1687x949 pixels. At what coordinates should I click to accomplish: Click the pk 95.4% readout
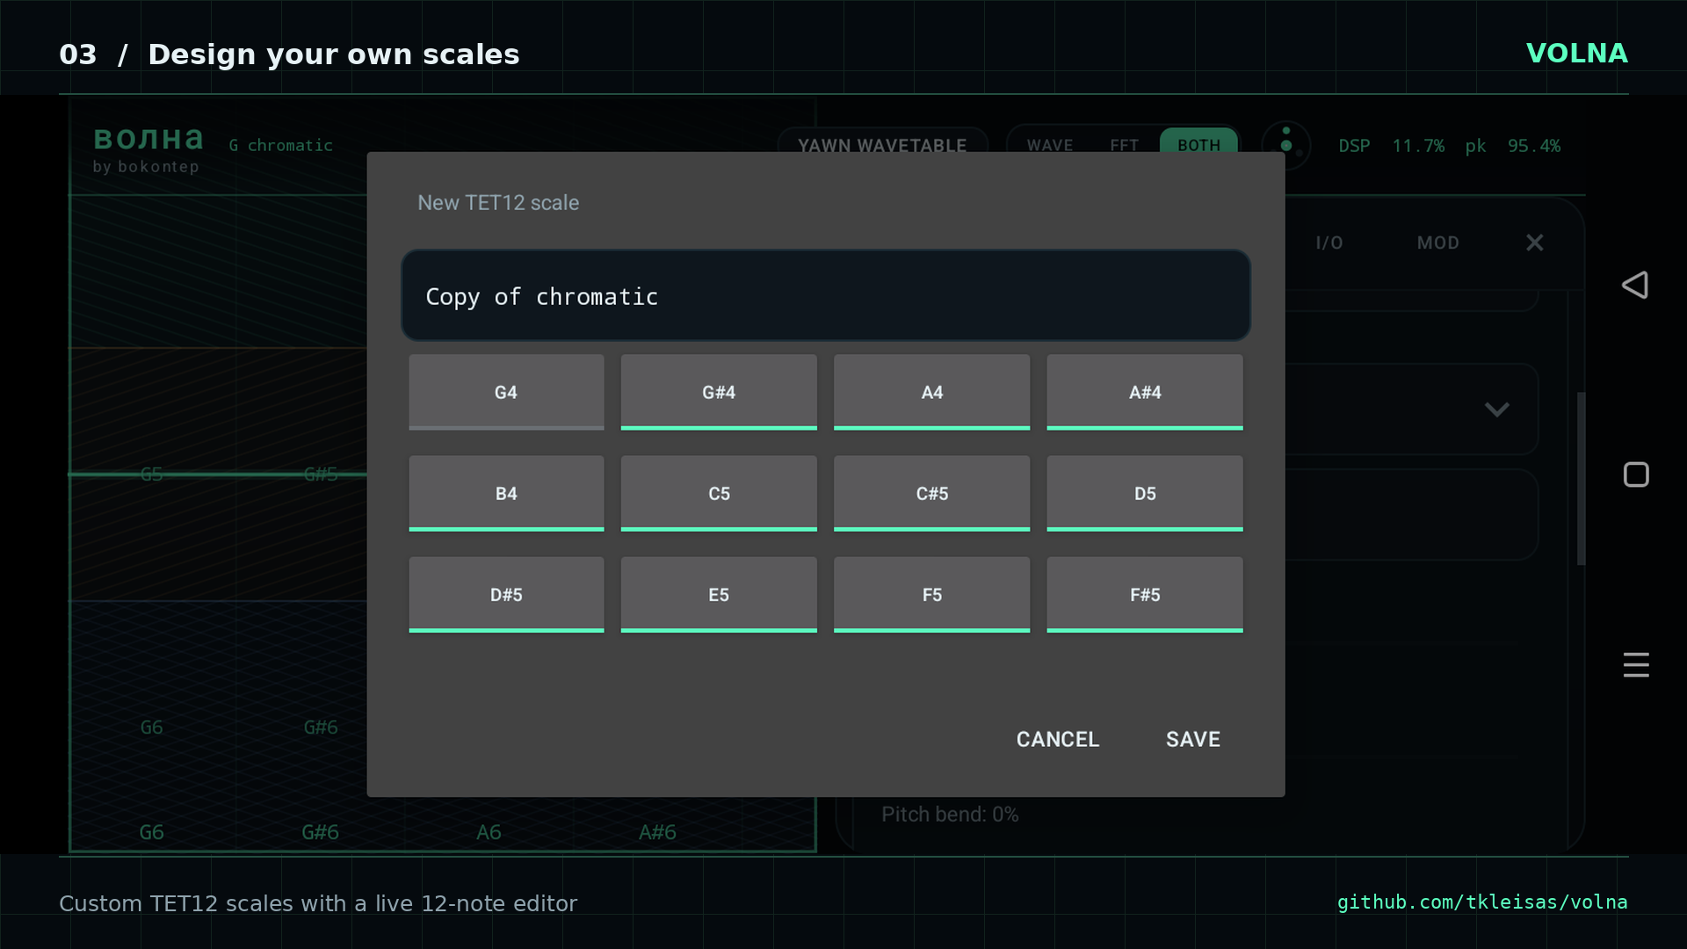(x=1512, y=146)
